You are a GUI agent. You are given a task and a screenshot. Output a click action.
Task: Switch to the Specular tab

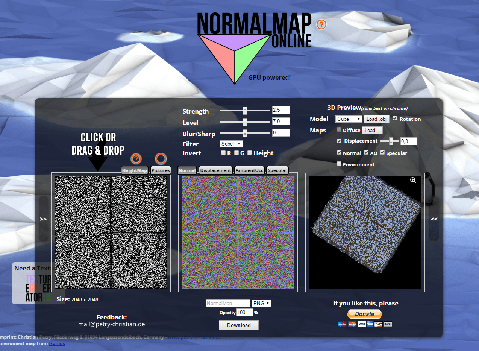(x=277, y=170)
